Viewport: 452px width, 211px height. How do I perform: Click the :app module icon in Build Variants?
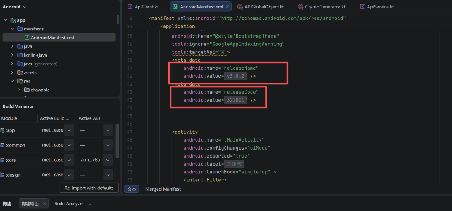click(2, 130)
